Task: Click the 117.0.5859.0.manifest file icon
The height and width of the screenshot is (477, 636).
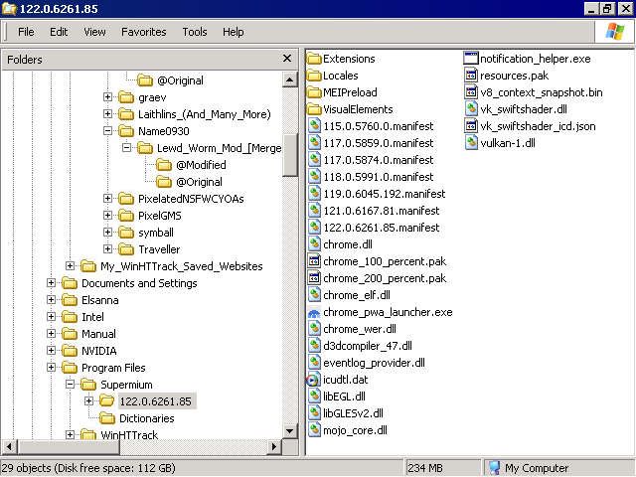Action: tap(314, 143)
